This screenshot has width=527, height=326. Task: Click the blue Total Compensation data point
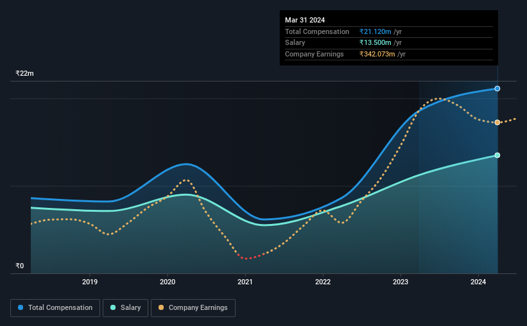(x=497, y=89)
